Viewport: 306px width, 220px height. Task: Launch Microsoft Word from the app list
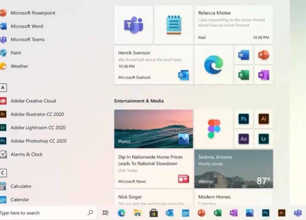pyautogui.click(x=22, y=26)
